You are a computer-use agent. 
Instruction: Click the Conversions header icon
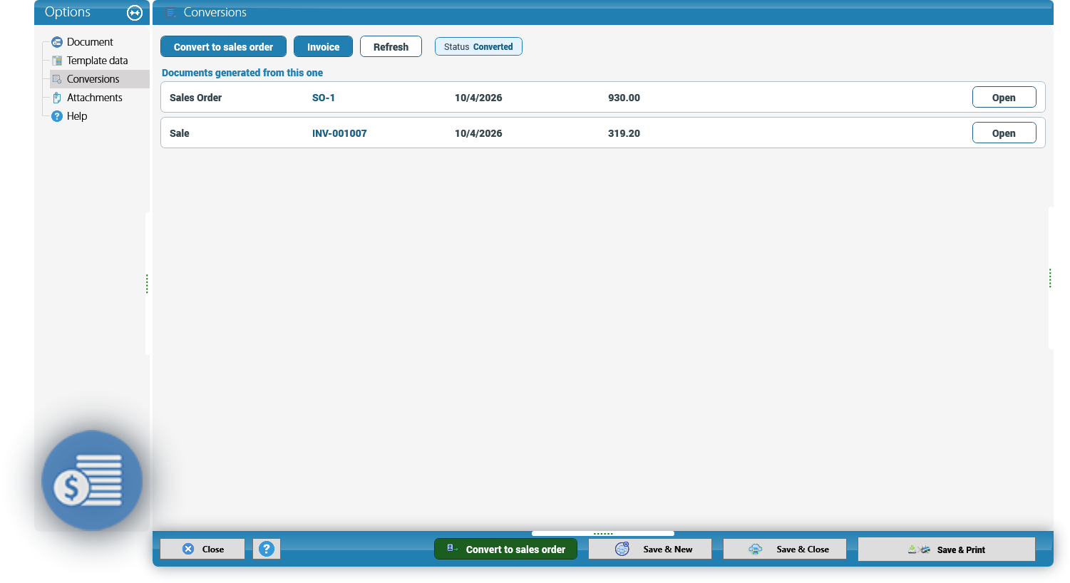[x=170, y=12]
